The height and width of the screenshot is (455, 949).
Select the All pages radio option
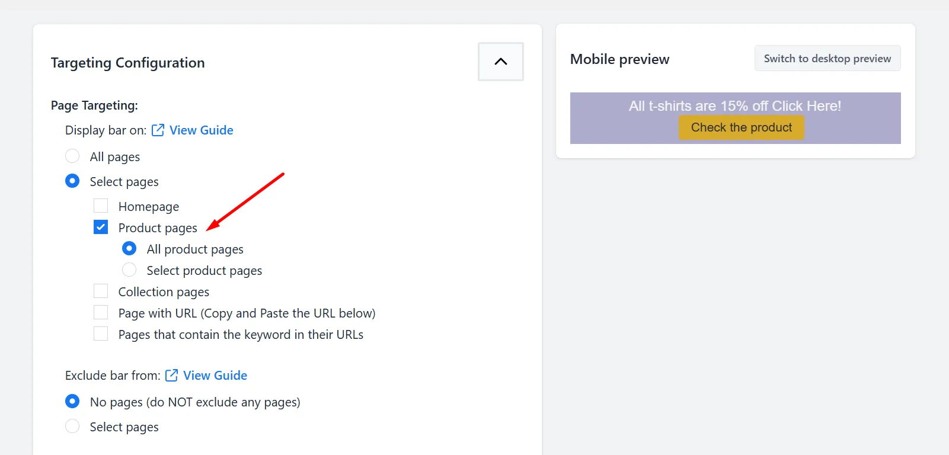72,156
